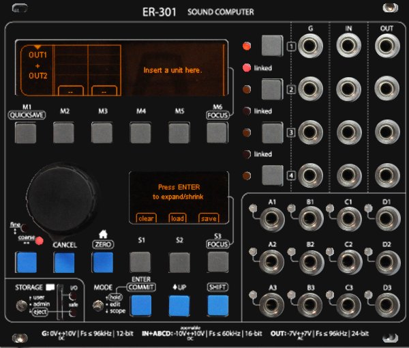
Task: Click the 'load' label on sub display
Action: [177, 218]
